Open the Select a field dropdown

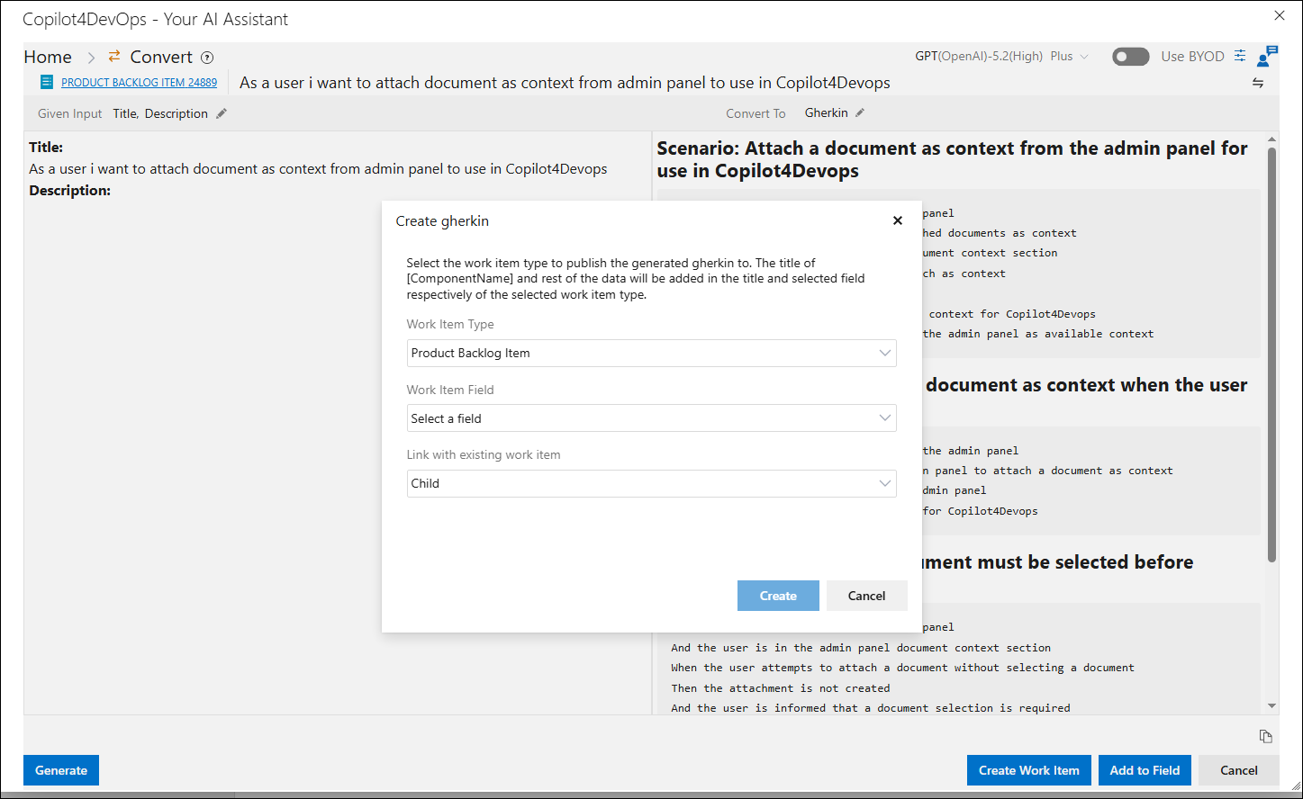coord(652,418)
